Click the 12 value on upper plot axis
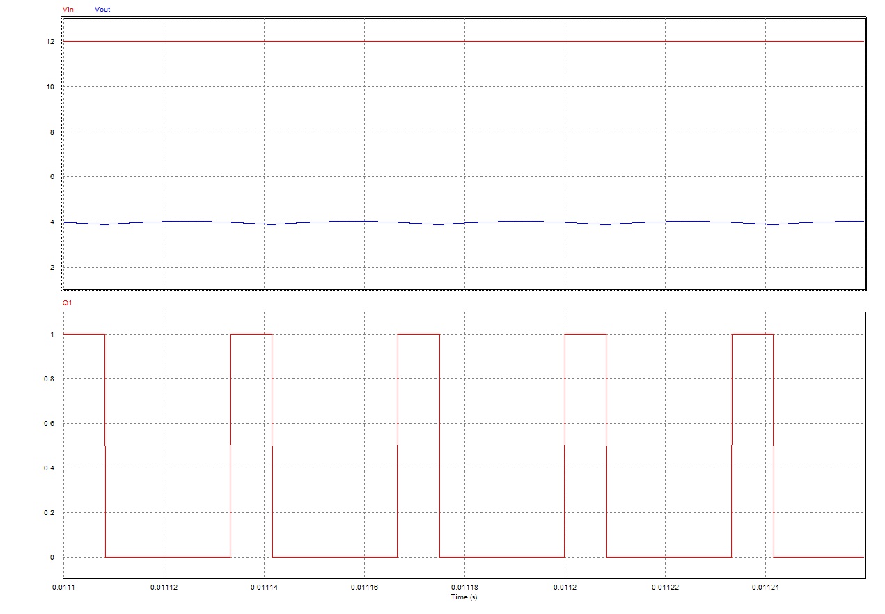Screen dimensions: 885x614 pyautogui.click(x=50, y=42)
